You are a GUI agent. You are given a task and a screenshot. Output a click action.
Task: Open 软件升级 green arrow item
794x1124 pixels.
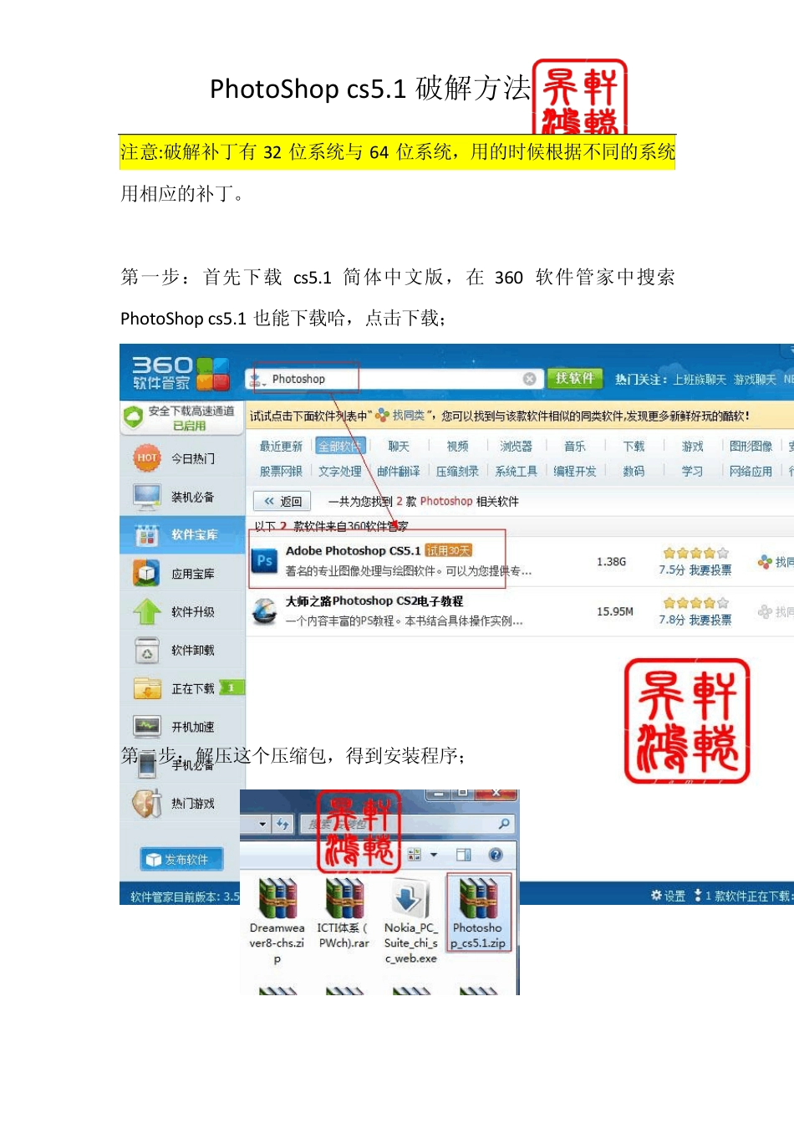coord(174,612)
